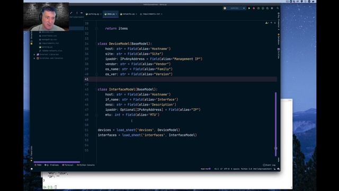This screenshot has width=339, height=191.
Task: Click the class DeviceModel declaration line
Action: (125, 44)
